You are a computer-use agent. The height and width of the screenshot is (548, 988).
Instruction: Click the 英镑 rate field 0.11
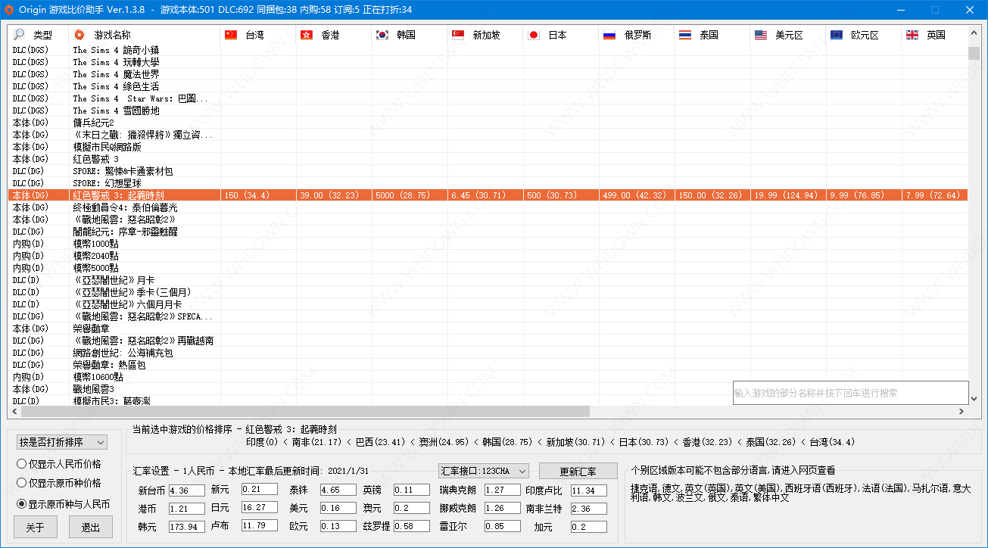tap(412, 490)
